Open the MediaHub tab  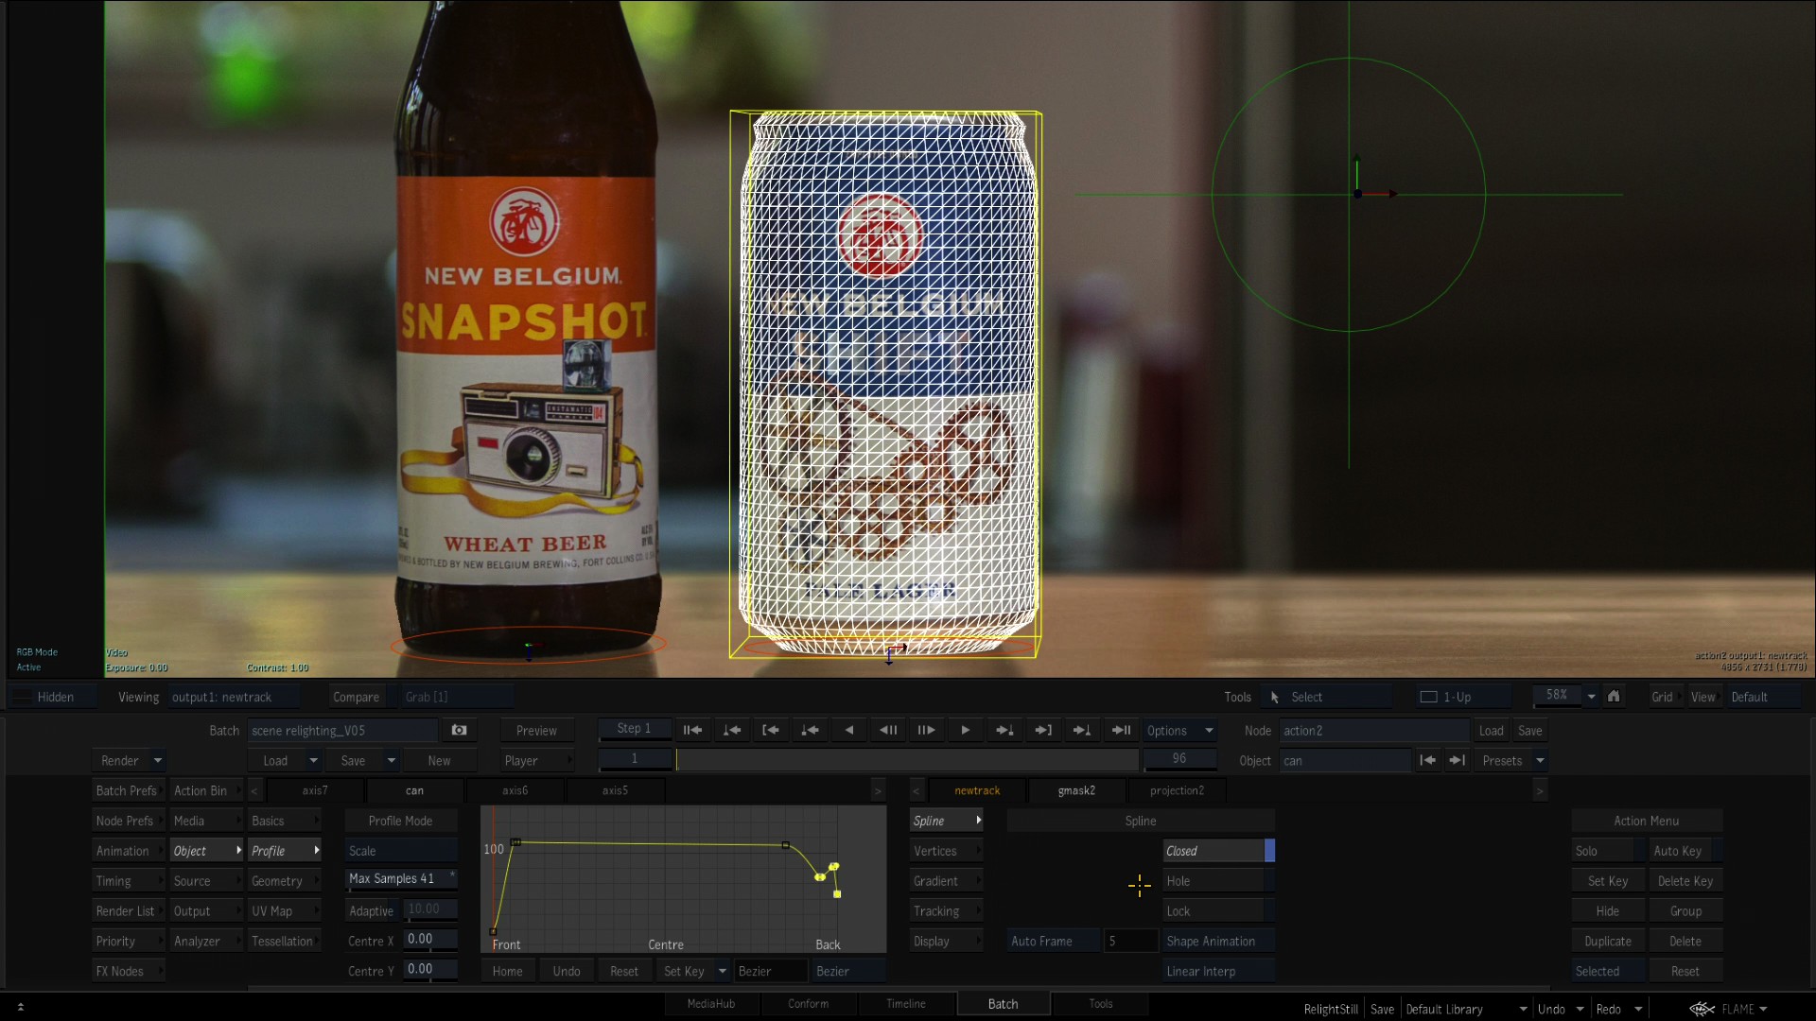(710, 1004)
